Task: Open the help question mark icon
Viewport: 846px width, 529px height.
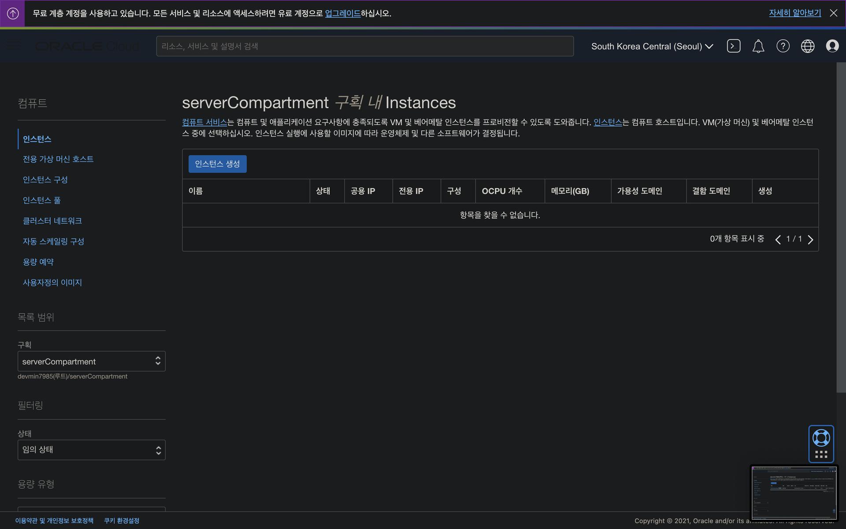Action: click(783, 46)
